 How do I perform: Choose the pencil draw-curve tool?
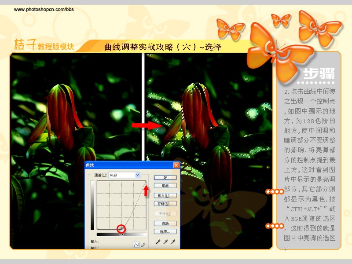click(143, 245)
